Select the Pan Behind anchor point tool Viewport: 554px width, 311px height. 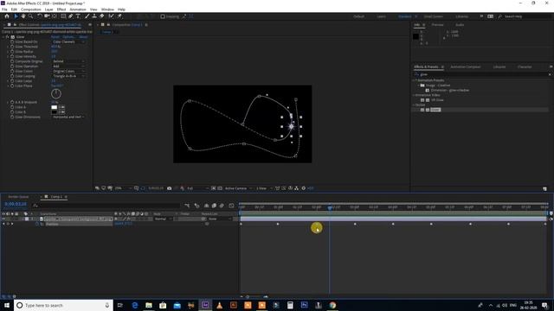click(x=55, y=16)
